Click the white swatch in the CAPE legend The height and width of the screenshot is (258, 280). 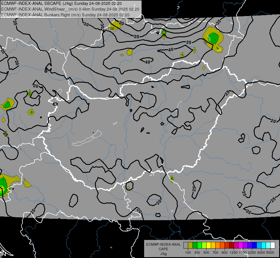[273, 245]
